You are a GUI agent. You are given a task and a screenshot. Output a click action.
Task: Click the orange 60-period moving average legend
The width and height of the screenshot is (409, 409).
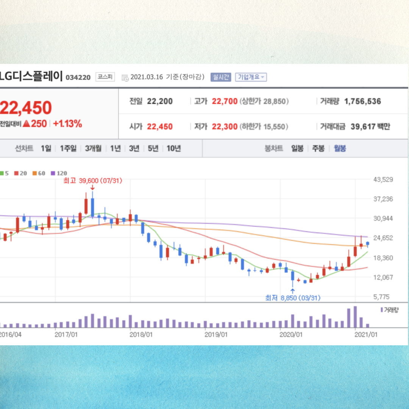pos(39,173)
